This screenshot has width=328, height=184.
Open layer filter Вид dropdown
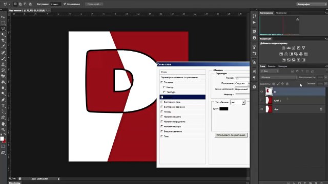coord(269,72)
